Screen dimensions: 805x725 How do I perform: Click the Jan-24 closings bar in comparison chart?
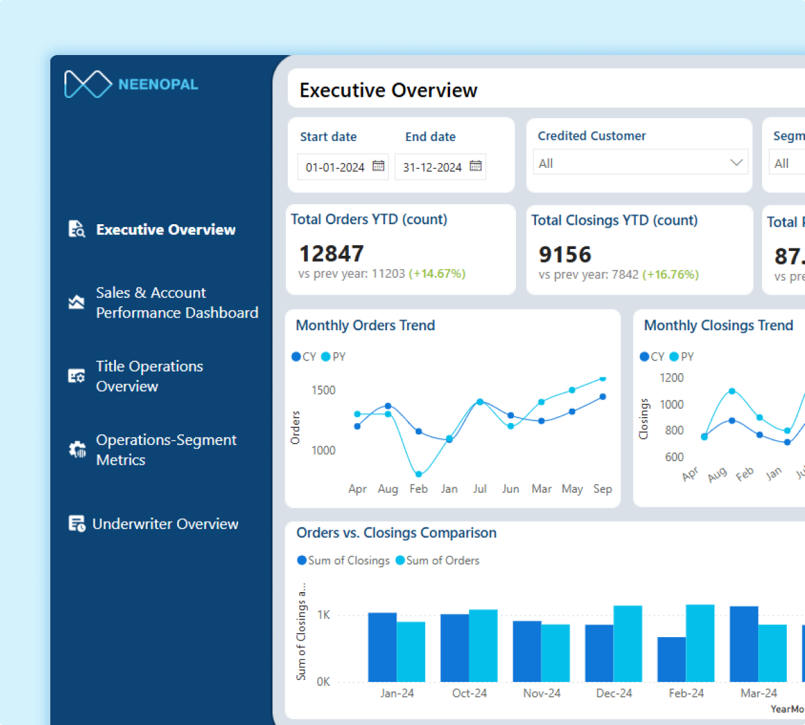pos(380,647)
